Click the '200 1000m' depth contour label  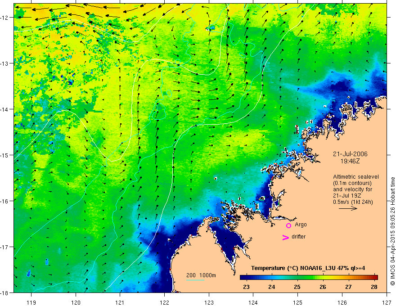pyautogui.click(x=201, y=275)
